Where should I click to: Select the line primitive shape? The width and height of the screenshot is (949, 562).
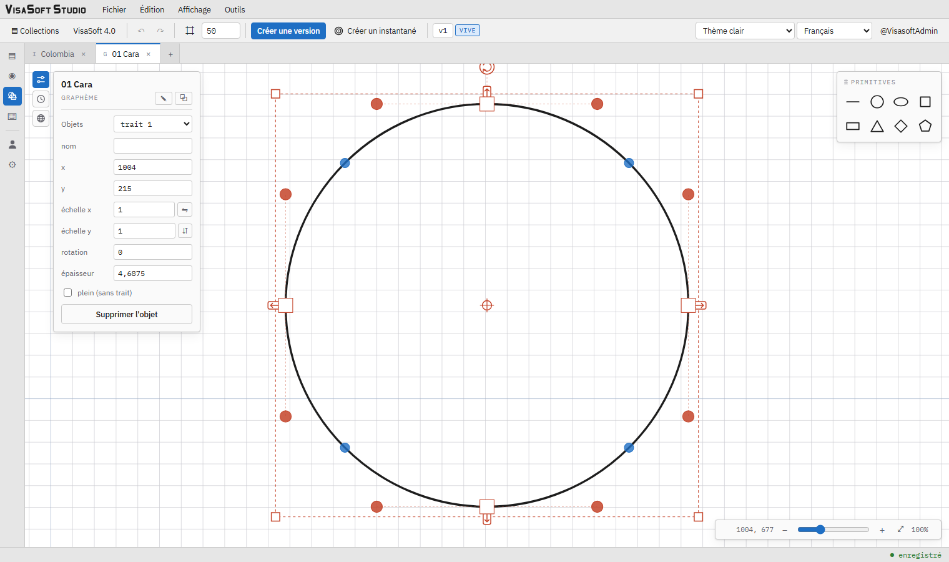[853, 102]
